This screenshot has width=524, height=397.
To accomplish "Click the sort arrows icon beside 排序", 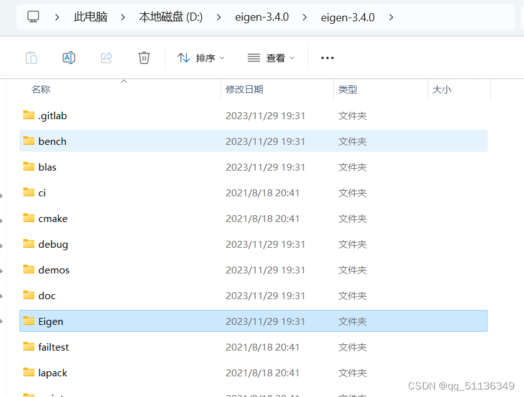I will [182, 57].
